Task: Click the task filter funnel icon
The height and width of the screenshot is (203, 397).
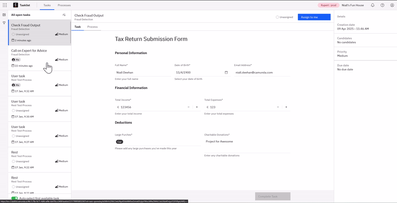Action: pos(4,23)
